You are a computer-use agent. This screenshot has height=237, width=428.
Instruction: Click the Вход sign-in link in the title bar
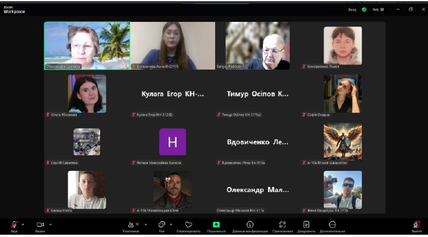[x=352, y=10]
